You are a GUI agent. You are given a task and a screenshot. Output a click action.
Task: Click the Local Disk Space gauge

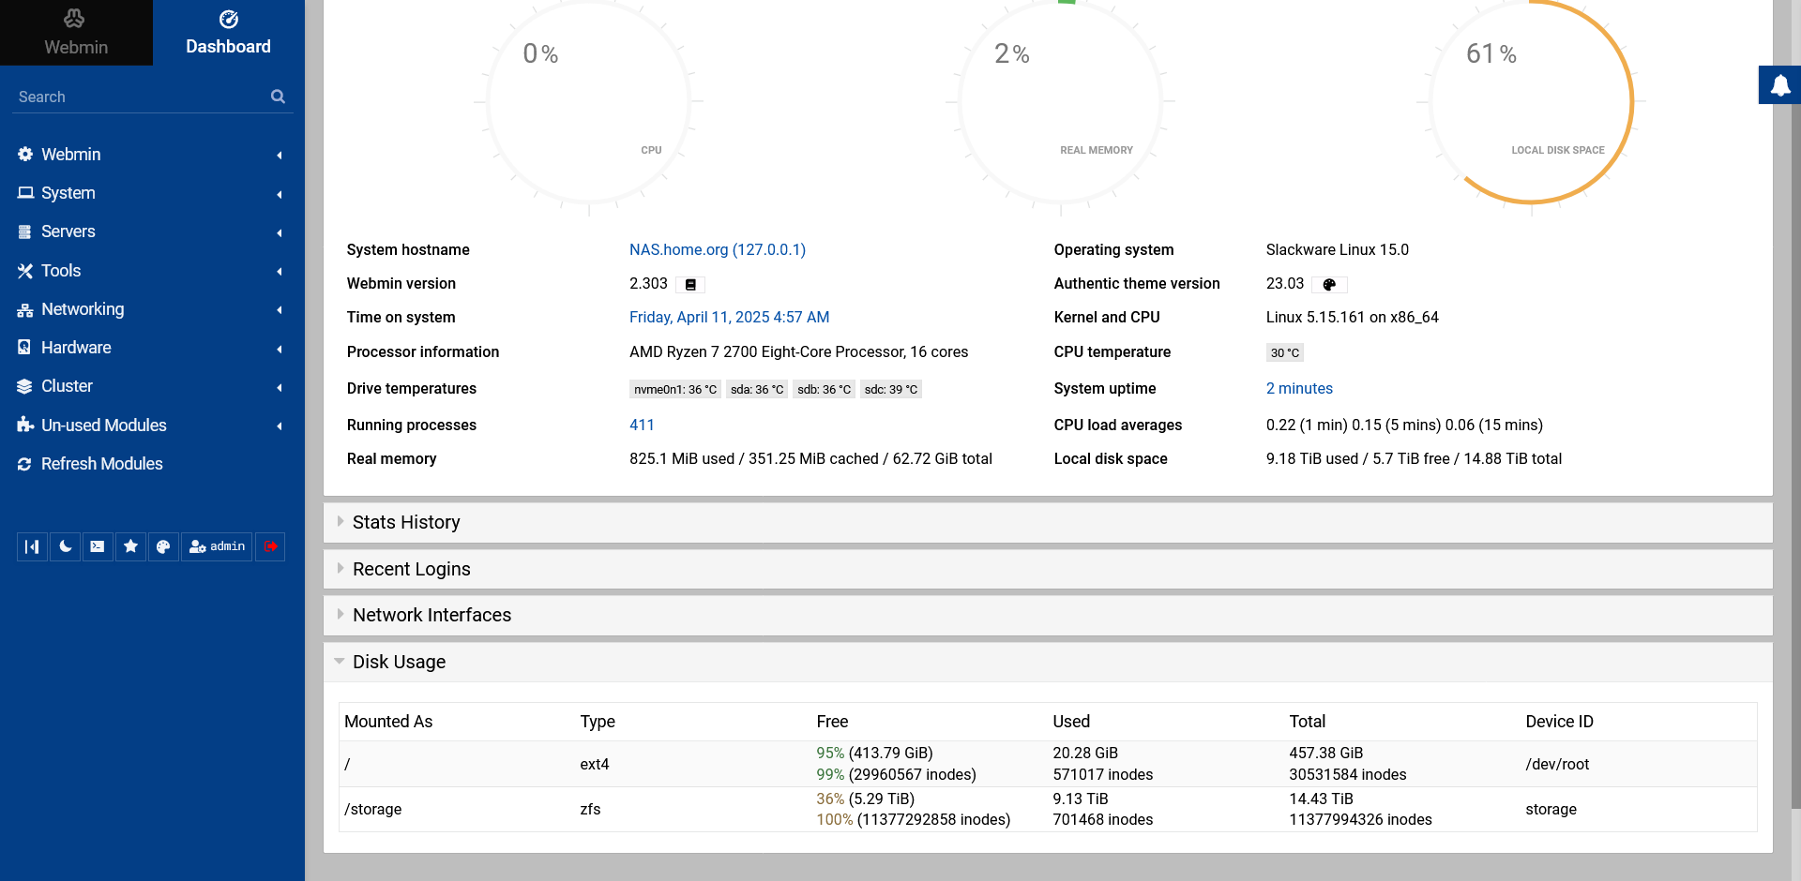[1531, 101]
